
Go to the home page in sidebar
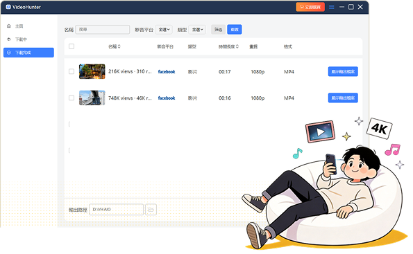[x=28, y=26]
